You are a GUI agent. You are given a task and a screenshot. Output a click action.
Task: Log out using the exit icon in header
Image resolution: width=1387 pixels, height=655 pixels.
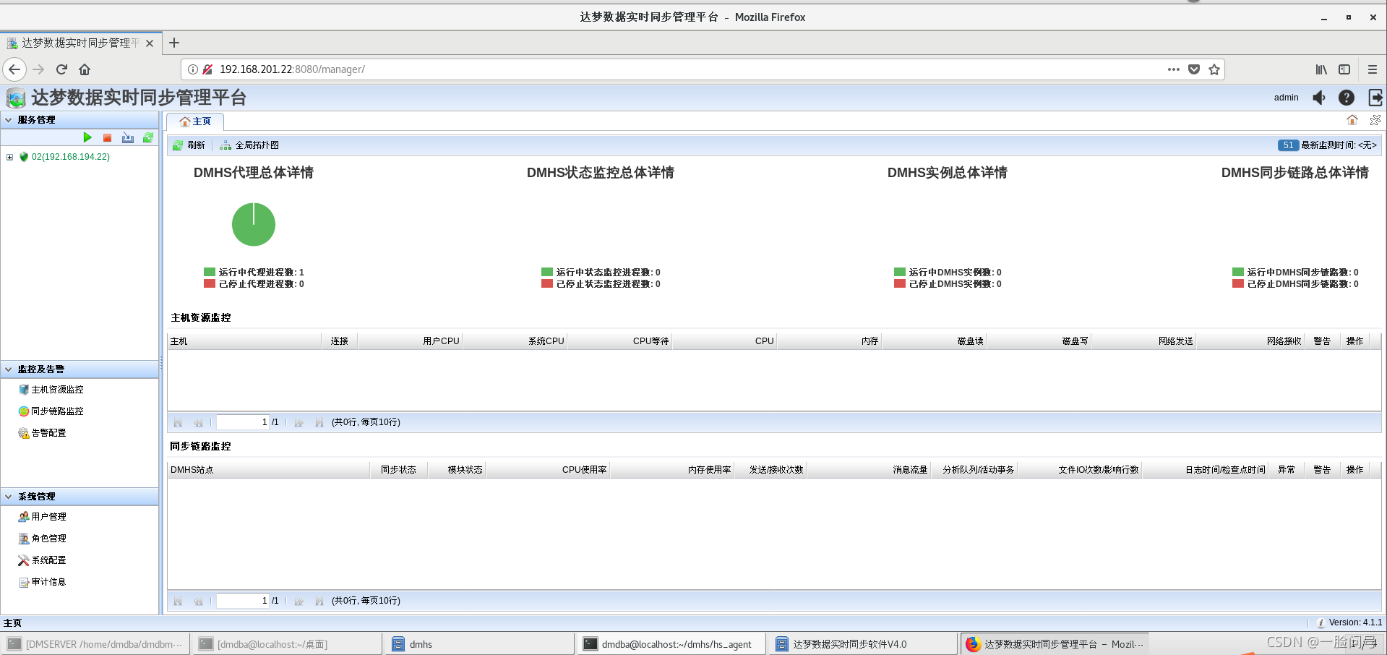pos(1375,98)
